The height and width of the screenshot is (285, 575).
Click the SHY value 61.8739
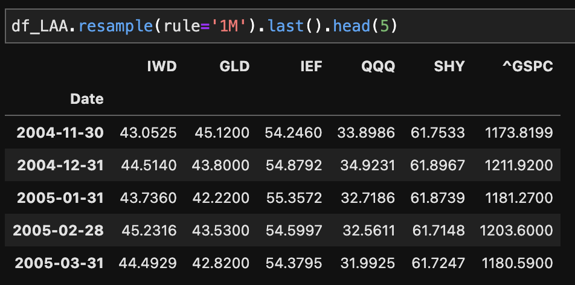click(438, 198)
